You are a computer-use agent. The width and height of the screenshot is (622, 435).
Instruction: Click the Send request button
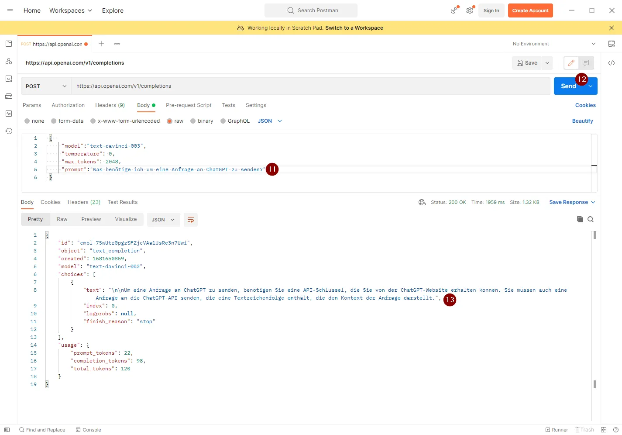click(x=568, y=86)
